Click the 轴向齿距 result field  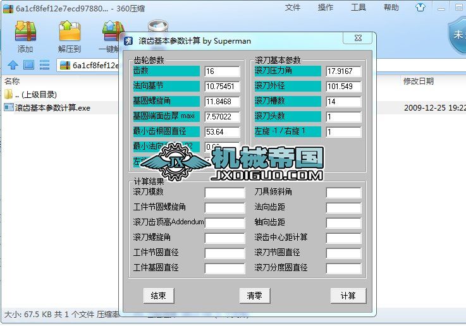(343, 222)
